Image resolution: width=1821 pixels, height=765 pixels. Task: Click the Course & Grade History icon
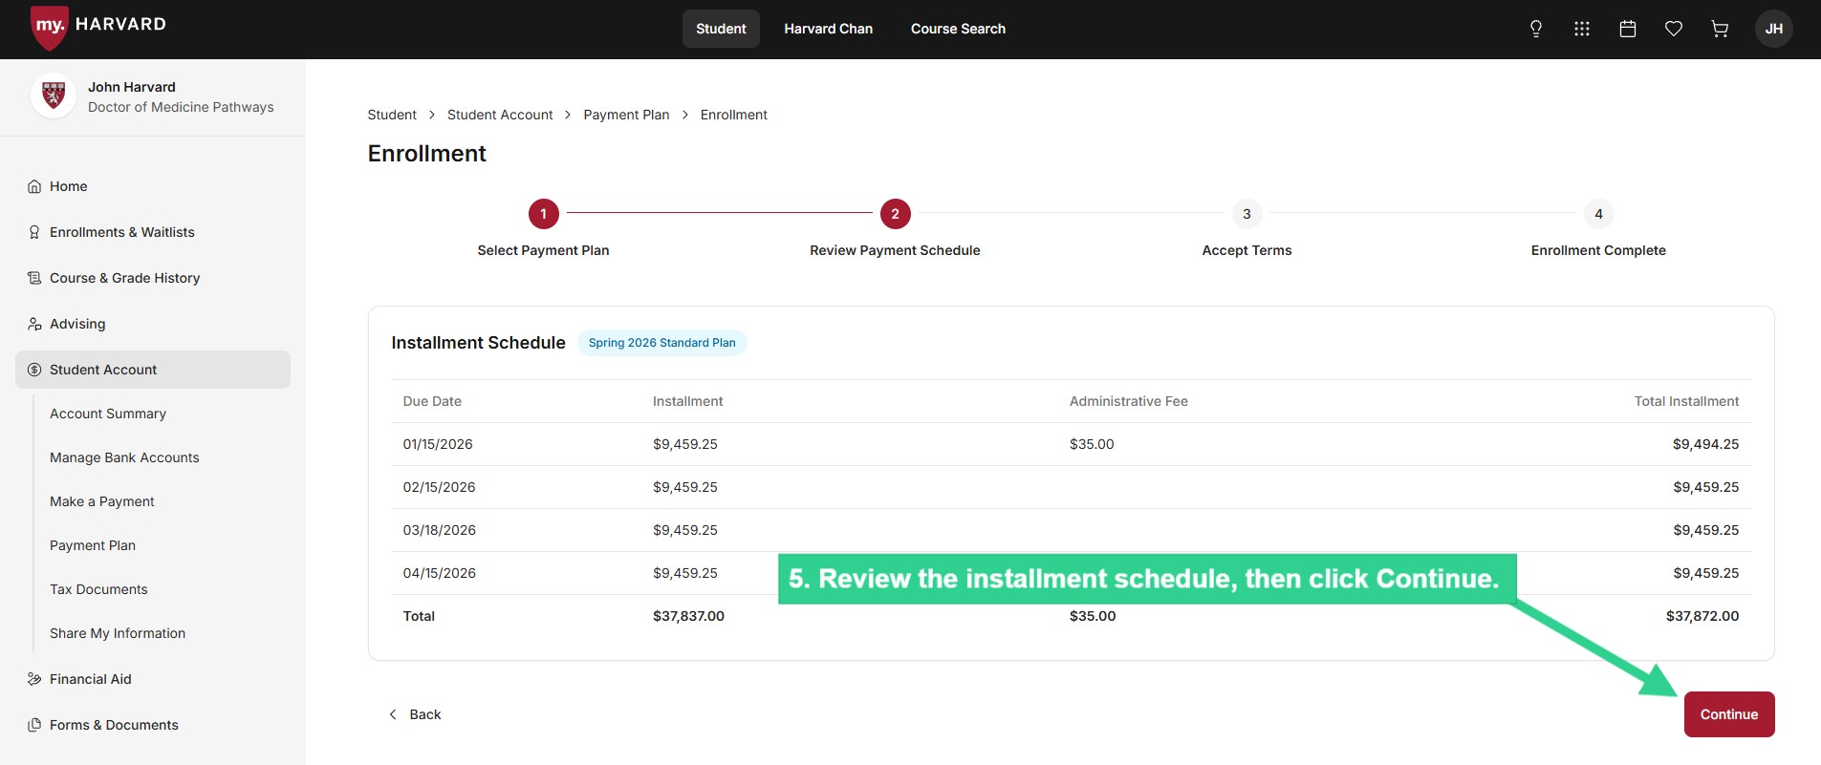pos(34,278)
